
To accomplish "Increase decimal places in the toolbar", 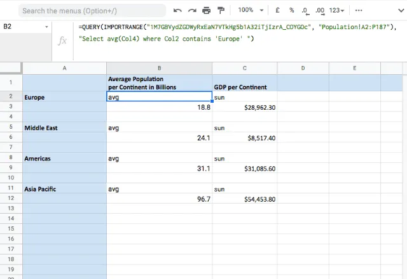I will pos(320,11).
